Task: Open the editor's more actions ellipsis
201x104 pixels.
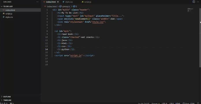Action: point(198,2)
